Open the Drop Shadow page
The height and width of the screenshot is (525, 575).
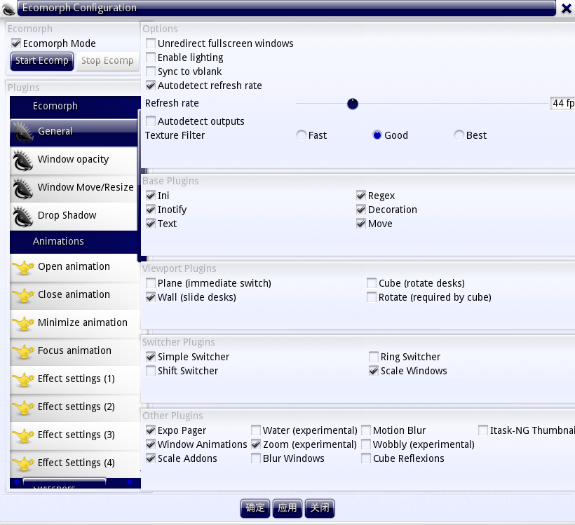coord(74,217)
